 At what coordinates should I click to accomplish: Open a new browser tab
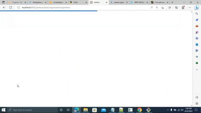[x=172, y=2]
